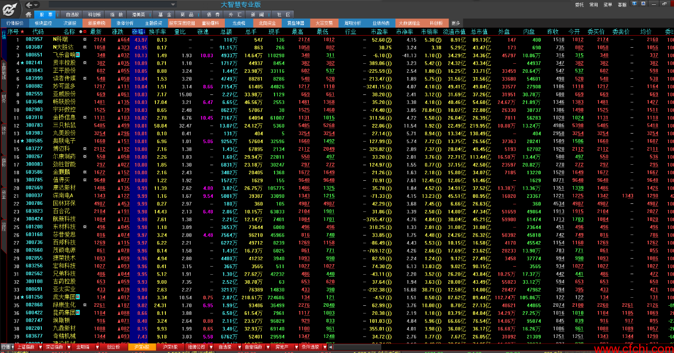The image size is (674, 353).
Task: Open the home page icon
Action: pyautogui.click(x=28, y=15)
